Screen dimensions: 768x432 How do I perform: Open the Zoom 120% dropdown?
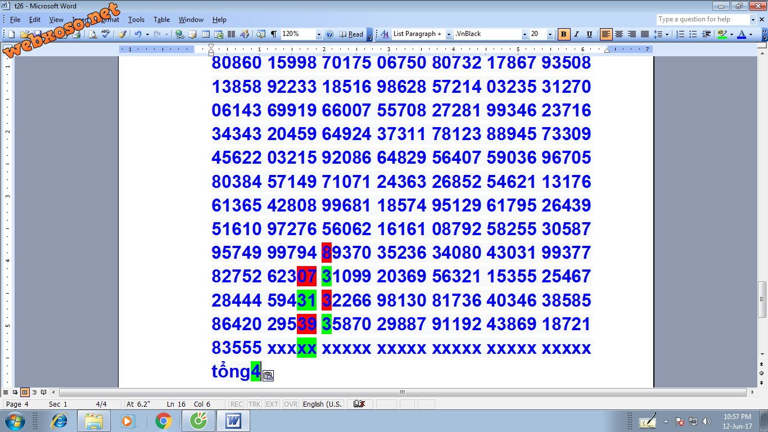(319, 34)
